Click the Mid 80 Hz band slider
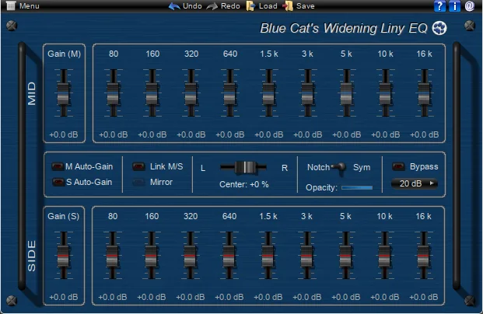 click(x=114, y=93)
